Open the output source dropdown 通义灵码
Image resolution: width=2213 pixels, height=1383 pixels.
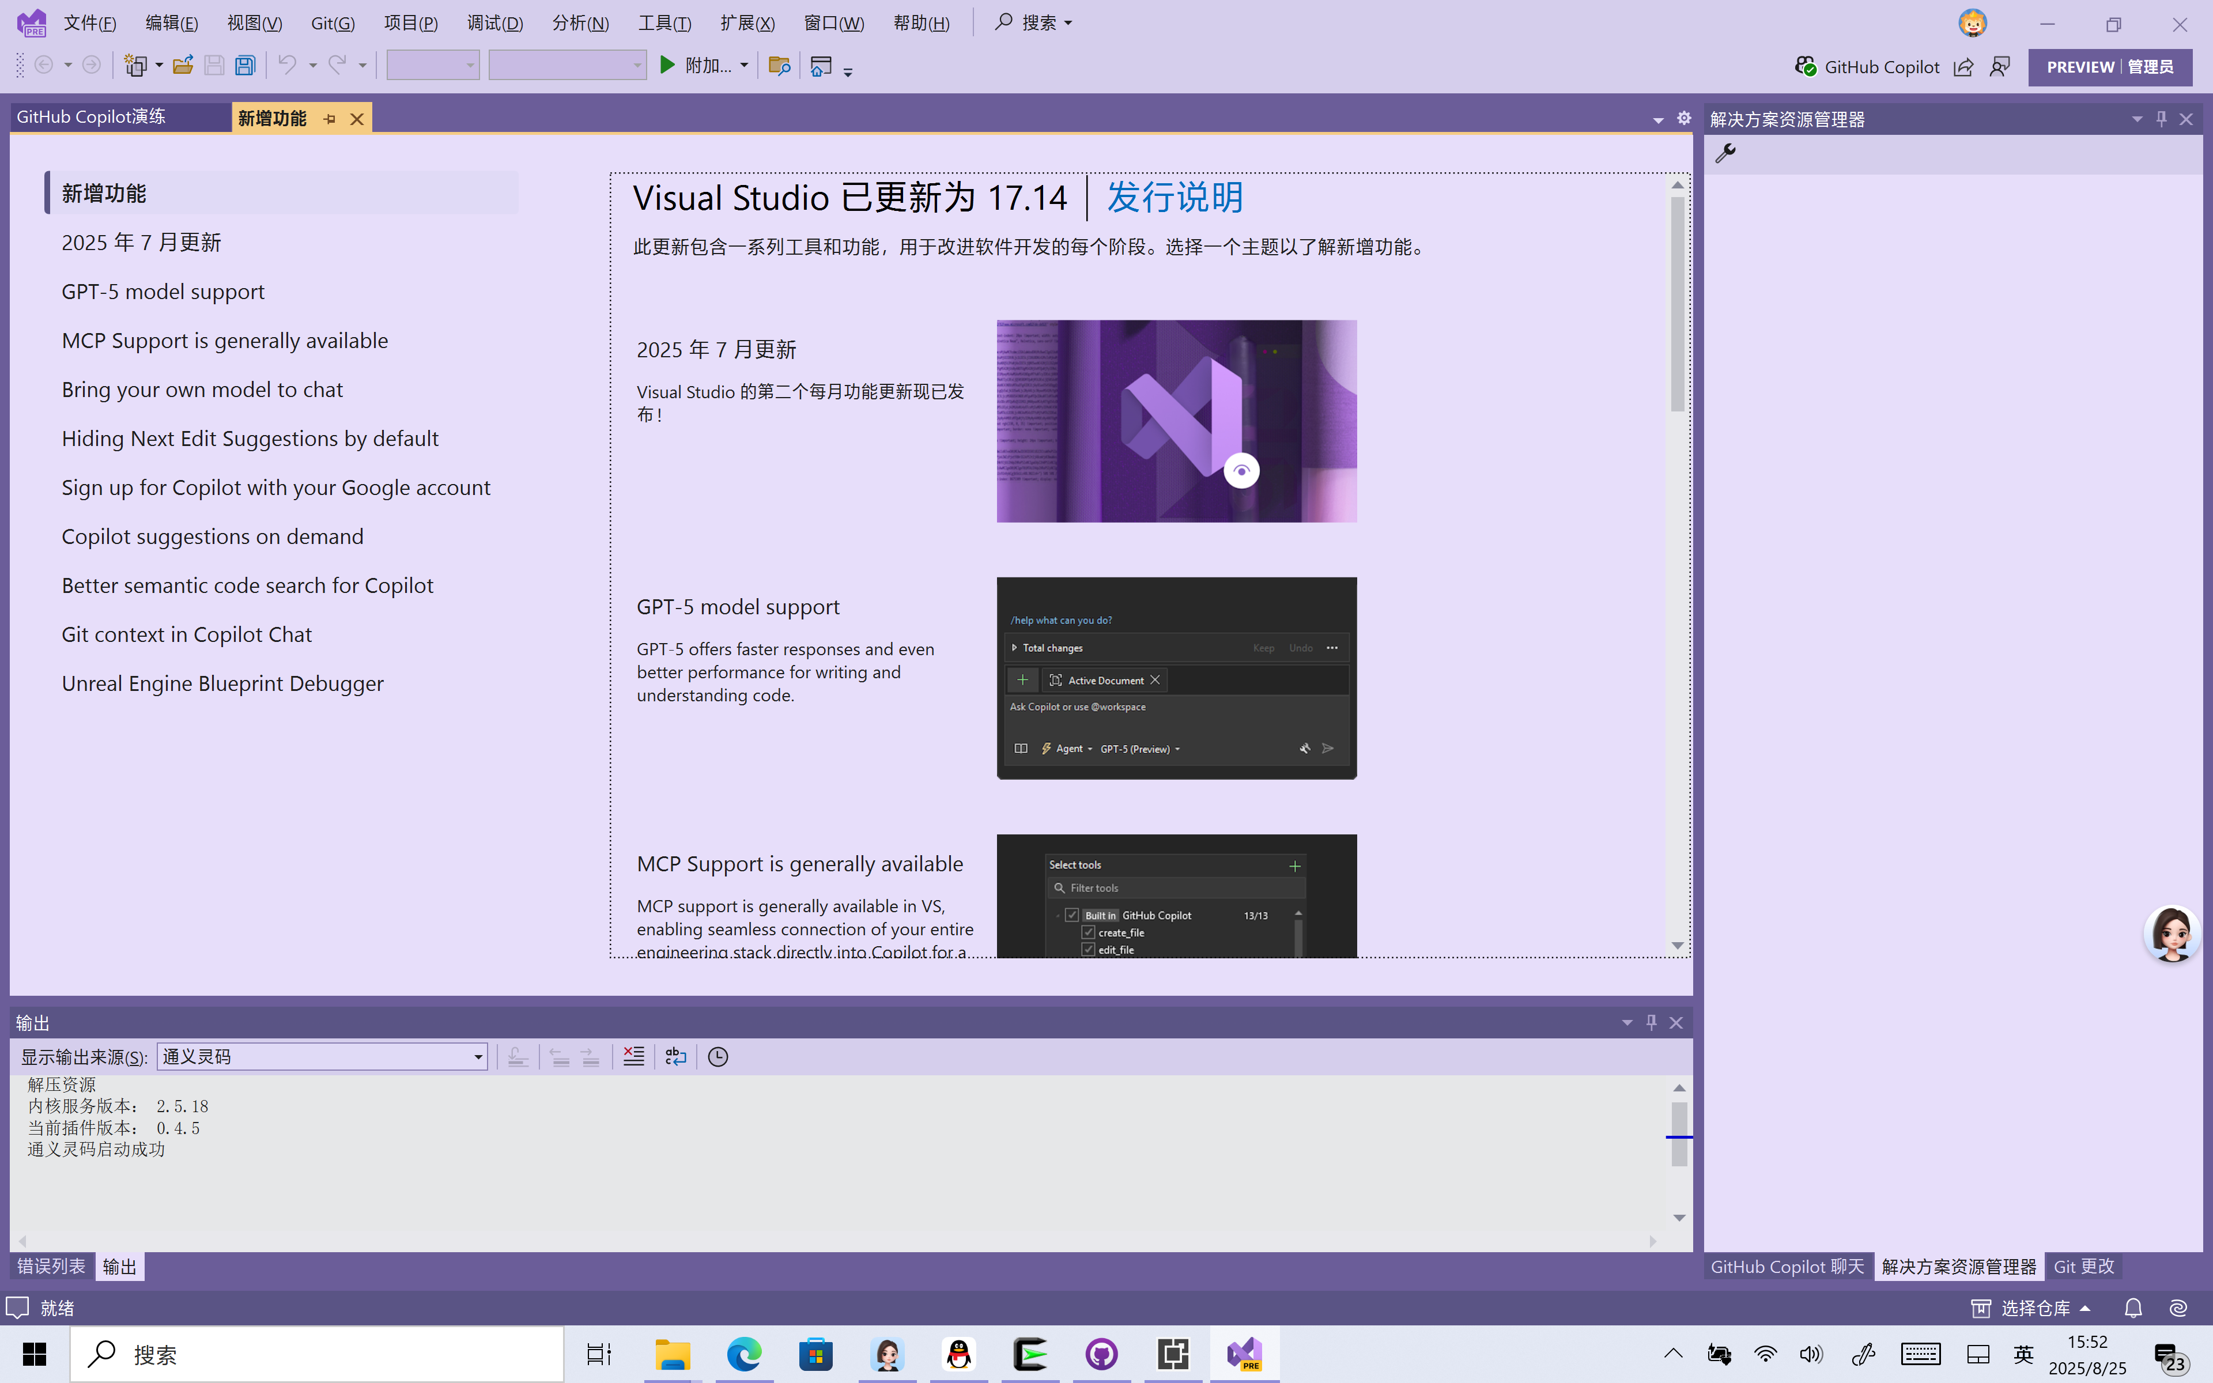tap(477, 1057)
